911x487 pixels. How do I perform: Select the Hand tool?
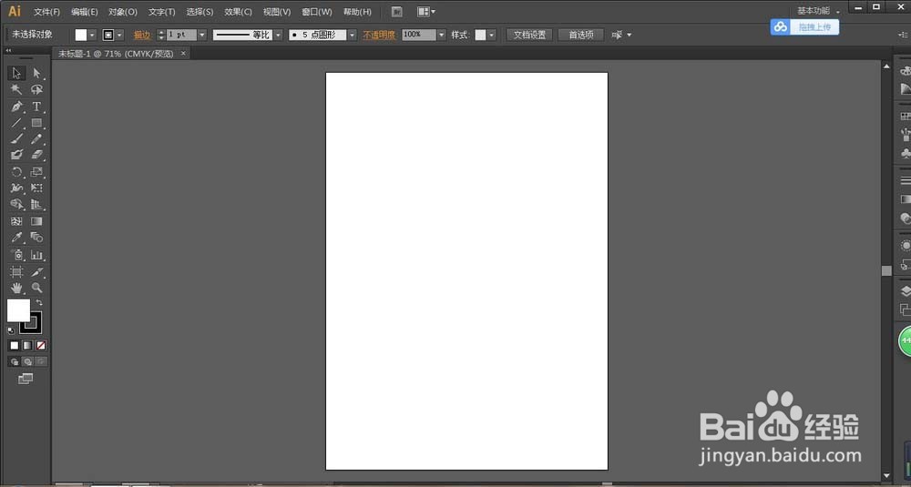(x=16, y=288)
